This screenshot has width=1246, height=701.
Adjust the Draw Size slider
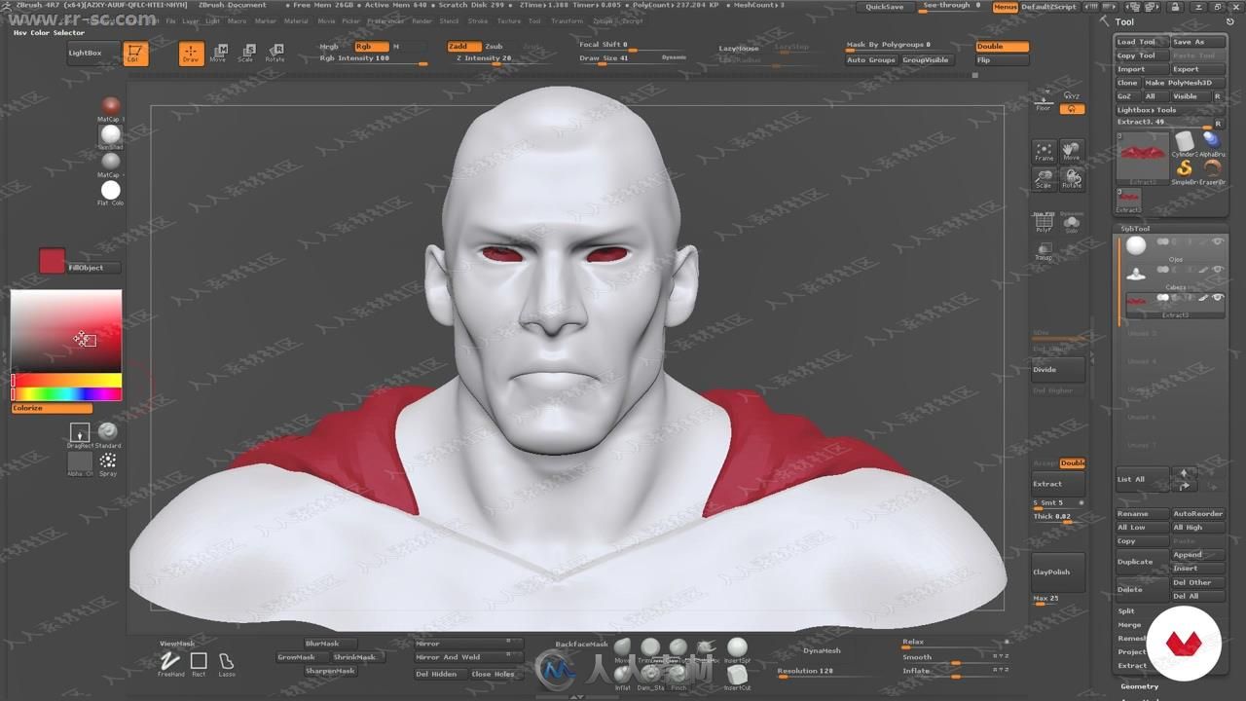634,58
